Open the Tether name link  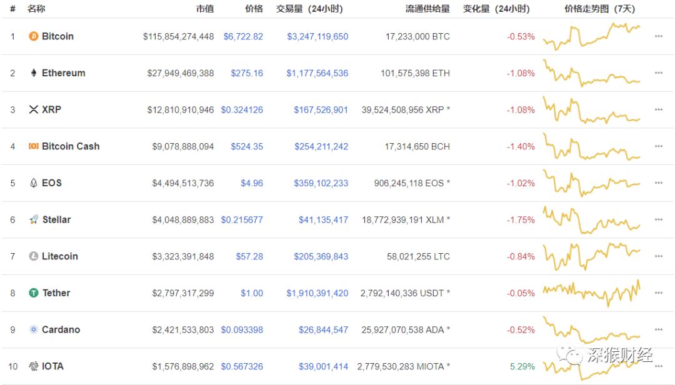click(56, 293)
